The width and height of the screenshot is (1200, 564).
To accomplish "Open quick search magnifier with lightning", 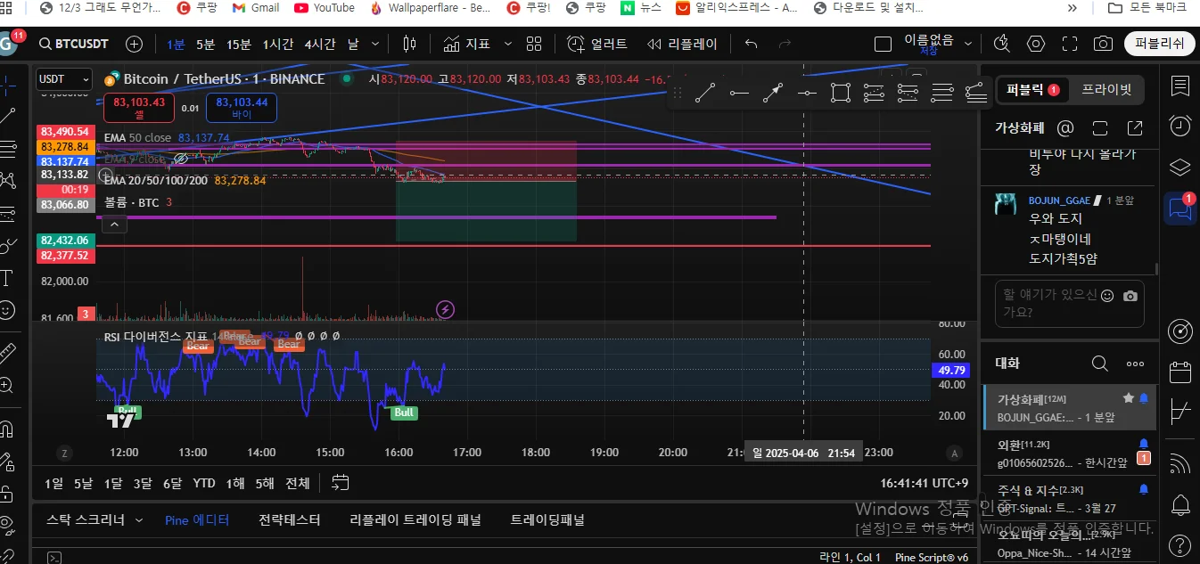I will 1001,44.
